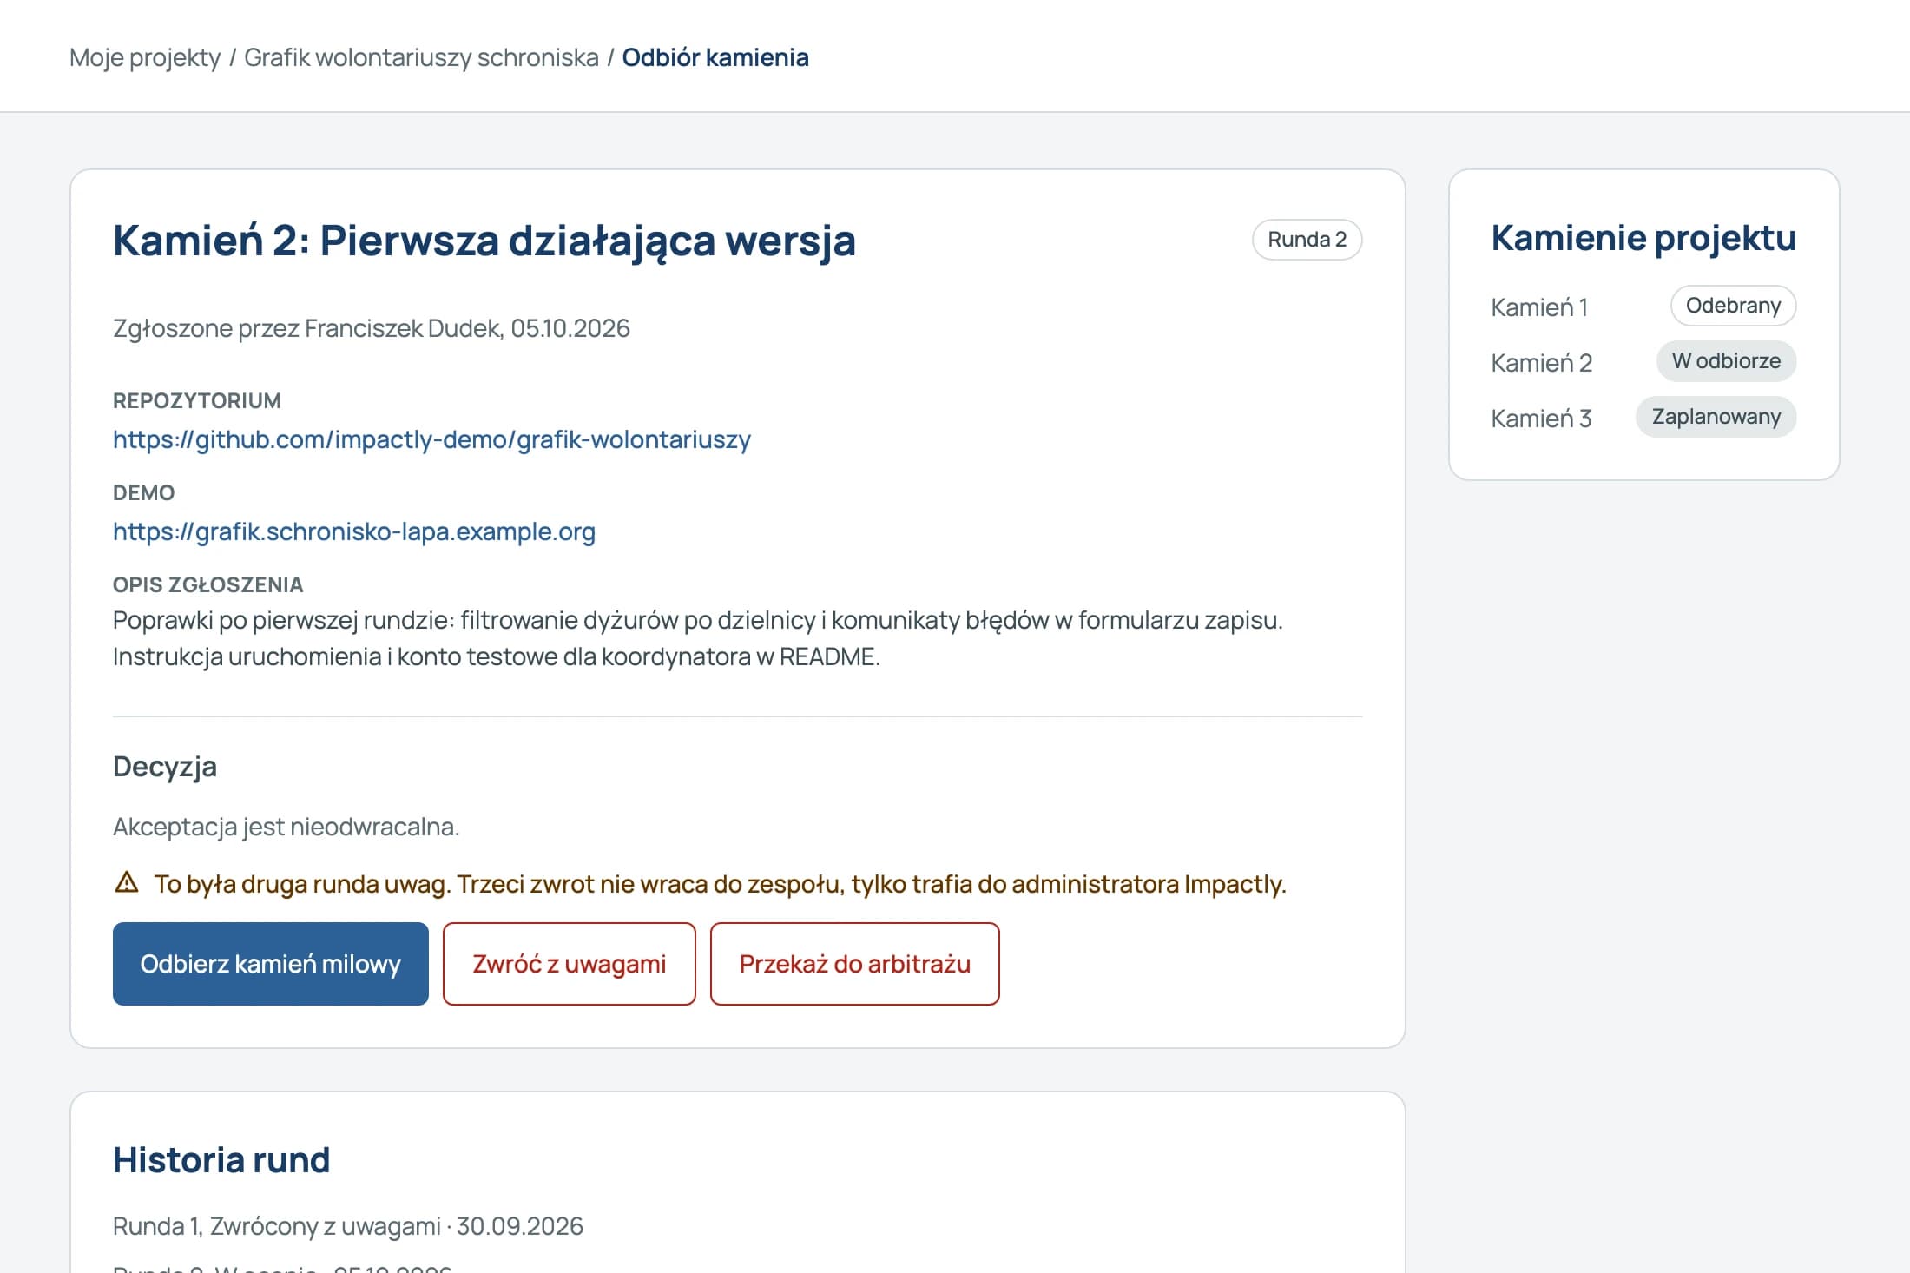Go to 'Moje projekty' breadcrumb
The image size is (1910, 1273).
145,57
